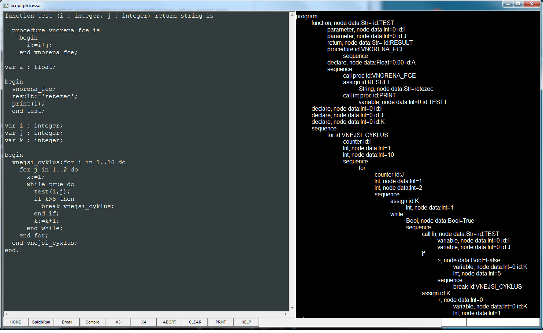
Task: Run the script with Build&Run
Action: (41, 322)
